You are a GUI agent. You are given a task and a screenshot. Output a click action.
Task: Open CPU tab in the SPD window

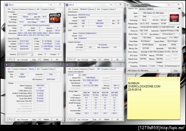(x=69, y=69)
